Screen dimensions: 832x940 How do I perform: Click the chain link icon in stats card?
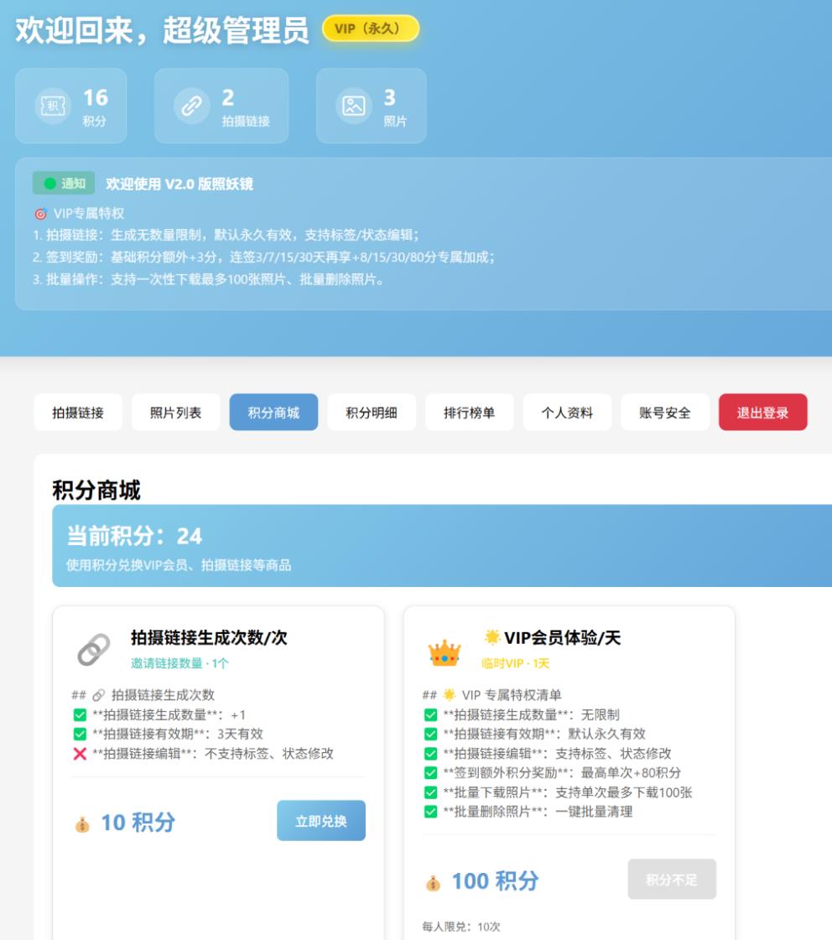(x=191, y=106)
